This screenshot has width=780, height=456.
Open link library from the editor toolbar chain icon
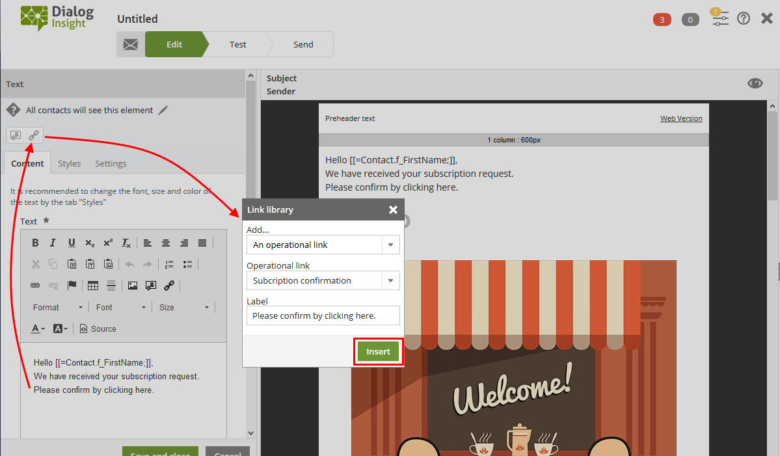coord(169,286)
